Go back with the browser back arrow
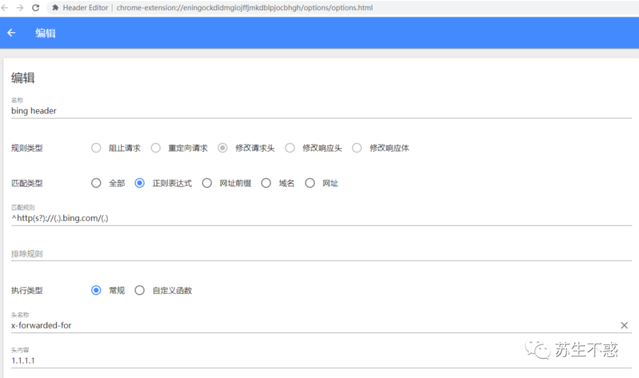Viewport: 639px width, 378px height. pos(5,8)
